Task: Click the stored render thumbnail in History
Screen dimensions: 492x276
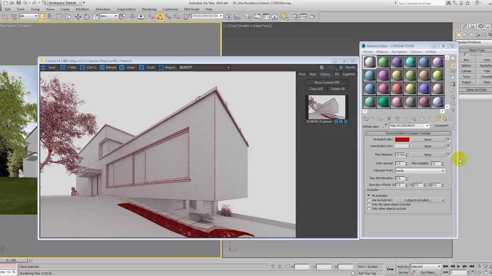Action: [x=327, y=107]
